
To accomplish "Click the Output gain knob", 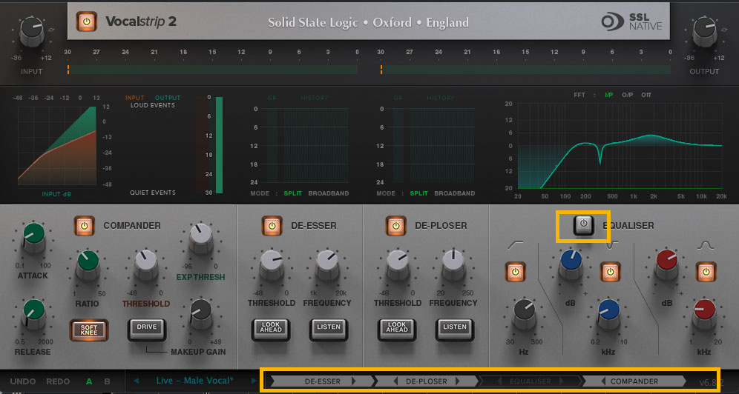I will [705, 31].
